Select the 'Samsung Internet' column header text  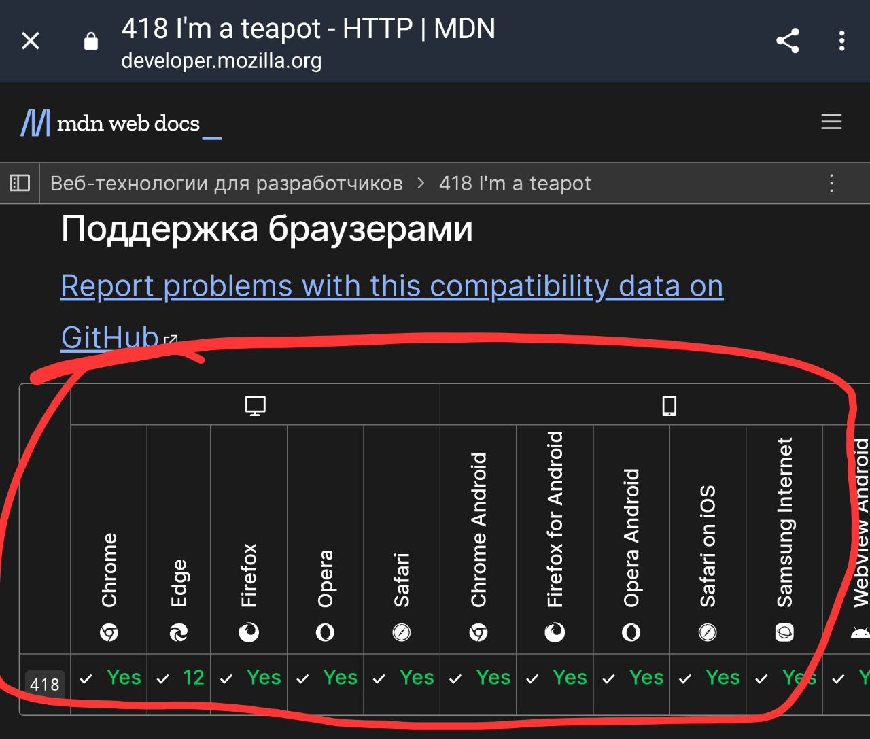point(784,522)
